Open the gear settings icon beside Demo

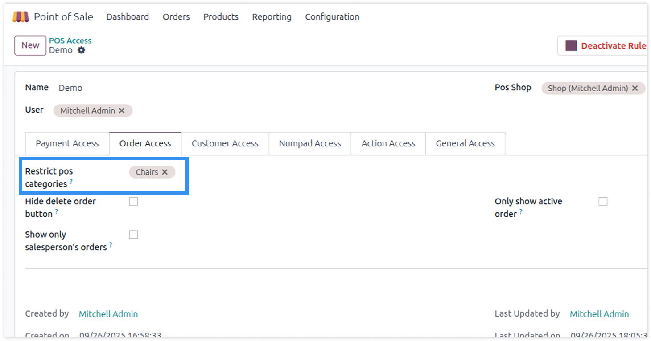(81, 50)
